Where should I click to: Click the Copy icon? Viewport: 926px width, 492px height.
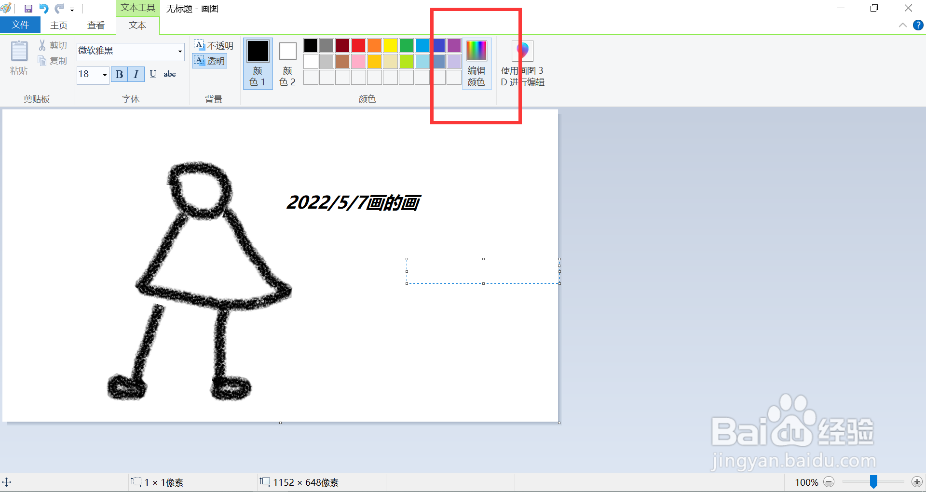42,61
